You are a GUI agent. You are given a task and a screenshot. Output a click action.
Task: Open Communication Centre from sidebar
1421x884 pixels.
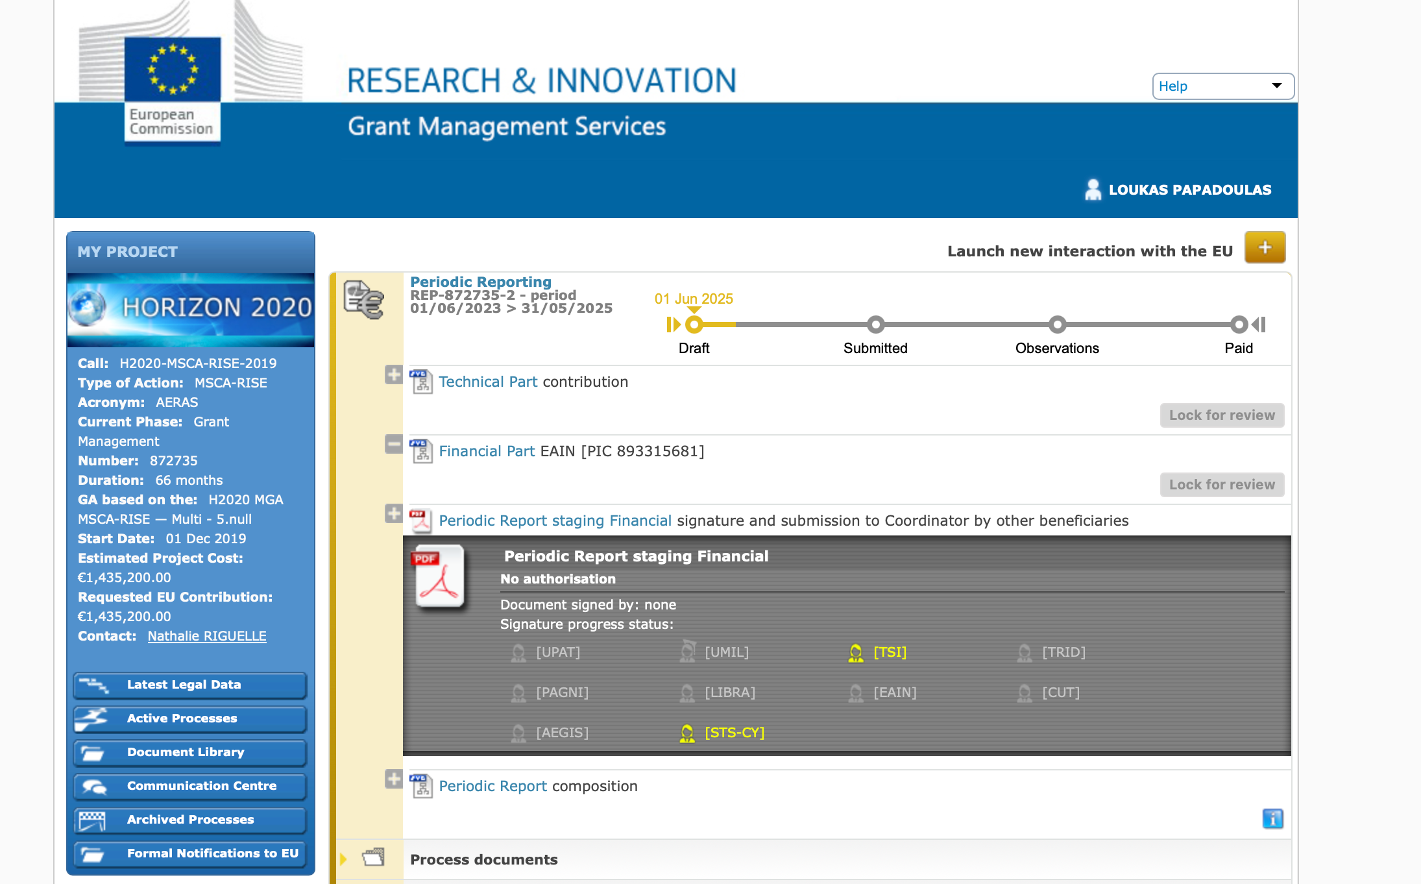190,786
